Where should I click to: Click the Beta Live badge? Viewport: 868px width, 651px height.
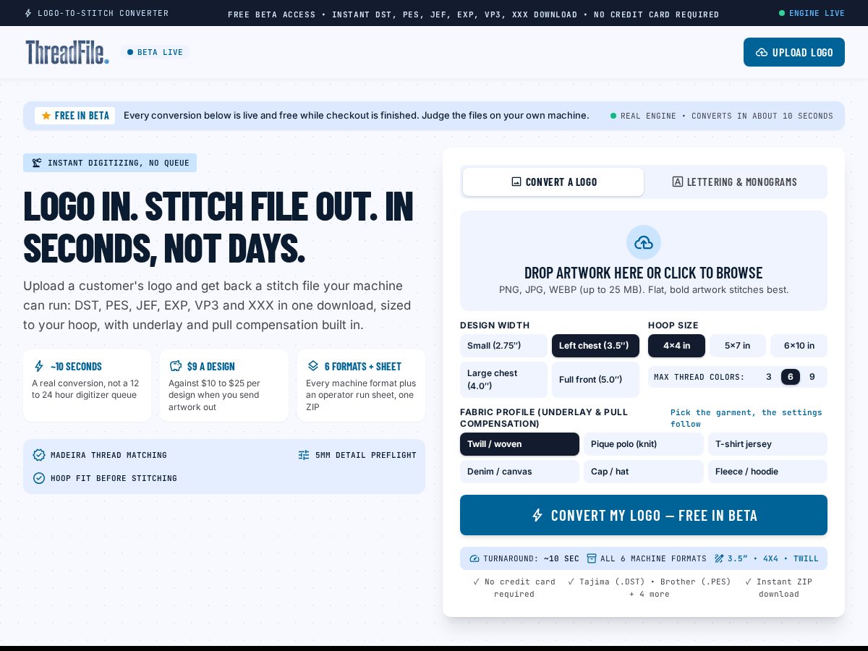[x=155, y=52]
